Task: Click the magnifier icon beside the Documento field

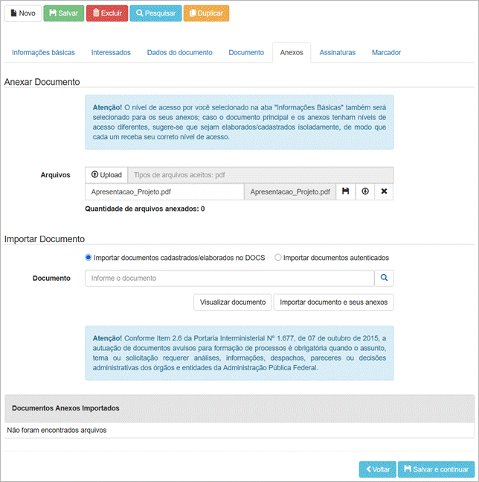Action: [385, 278]
